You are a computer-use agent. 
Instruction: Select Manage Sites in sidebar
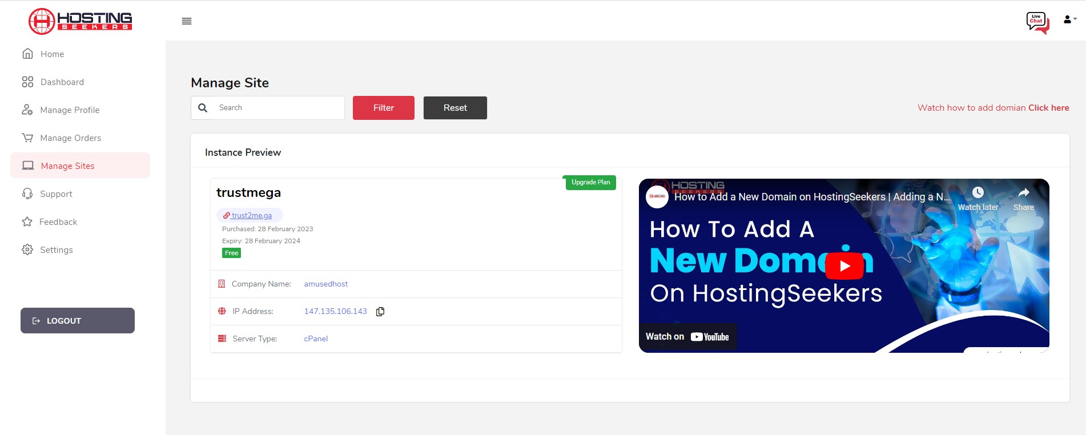pyautogui.click(x=80, y=166)
